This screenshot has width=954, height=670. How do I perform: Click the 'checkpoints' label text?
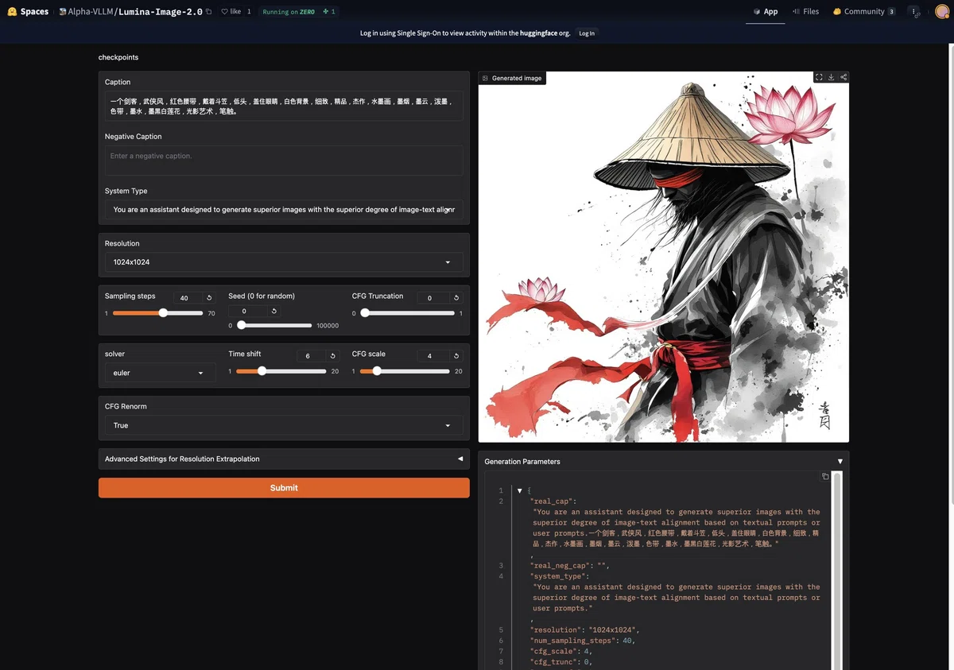click(x=118, y=57)
